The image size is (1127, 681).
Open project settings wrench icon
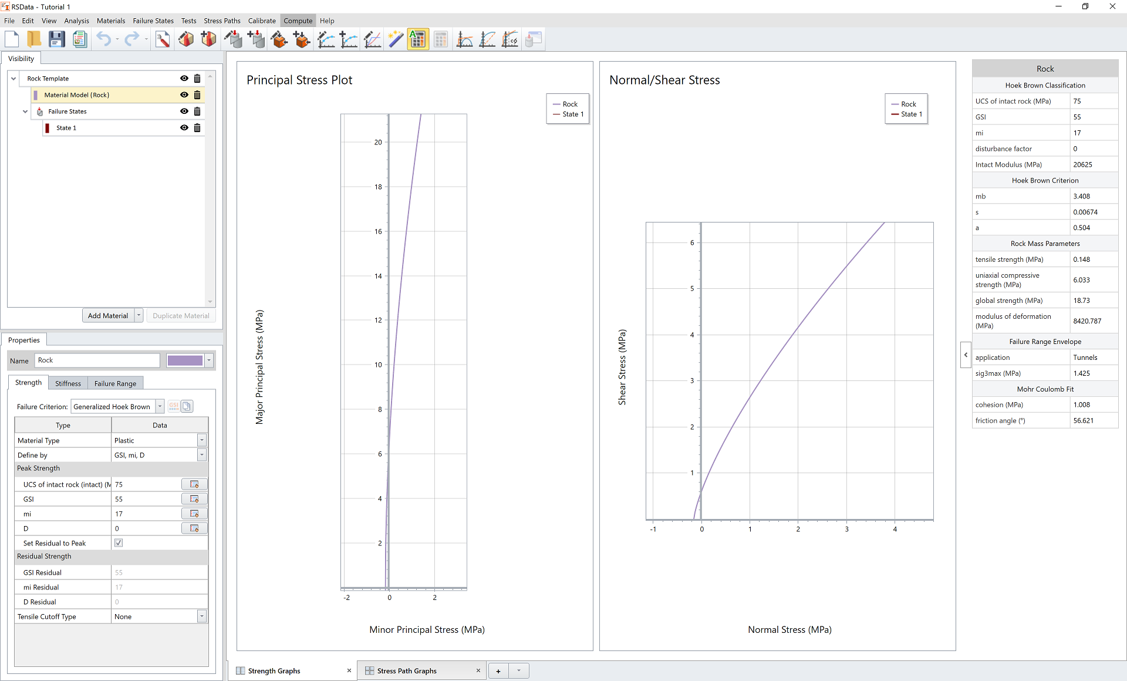(163, 39)
